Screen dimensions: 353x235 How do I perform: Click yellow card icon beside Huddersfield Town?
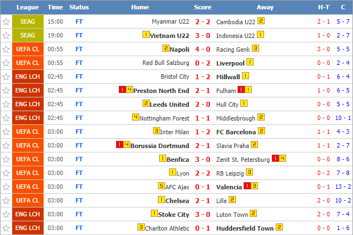[x=279, y=227]
